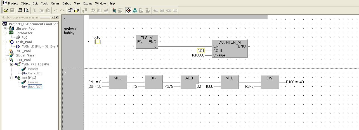This screenshot has height=130, width=359.
Task: Click the Paste clipboard icon
Action: (x=48, y=10)
